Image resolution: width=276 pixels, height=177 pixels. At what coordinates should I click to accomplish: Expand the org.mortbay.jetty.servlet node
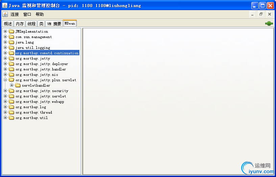[5, 96]
